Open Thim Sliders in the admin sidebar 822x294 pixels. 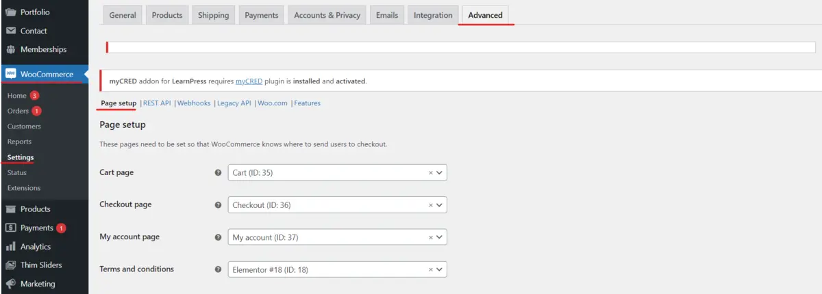[x=41, y=265]
